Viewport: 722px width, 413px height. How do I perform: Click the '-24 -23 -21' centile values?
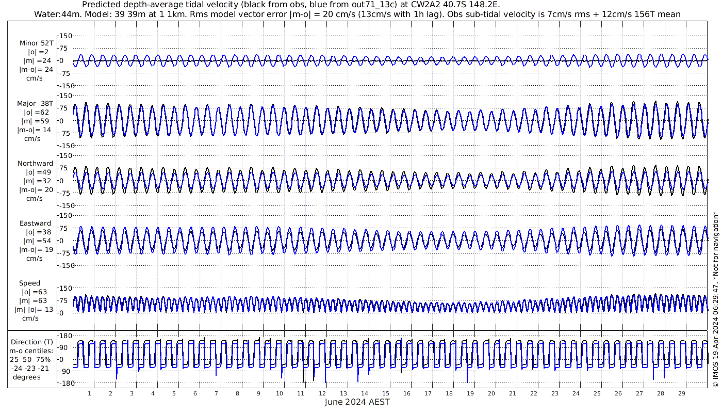tap(31, 368)
